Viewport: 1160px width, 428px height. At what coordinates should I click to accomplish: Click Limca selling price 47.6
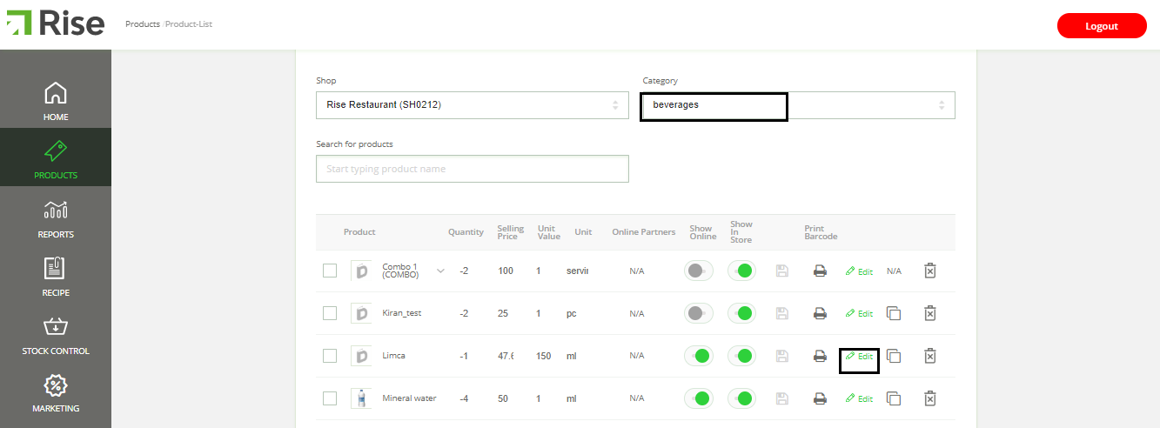506,356
